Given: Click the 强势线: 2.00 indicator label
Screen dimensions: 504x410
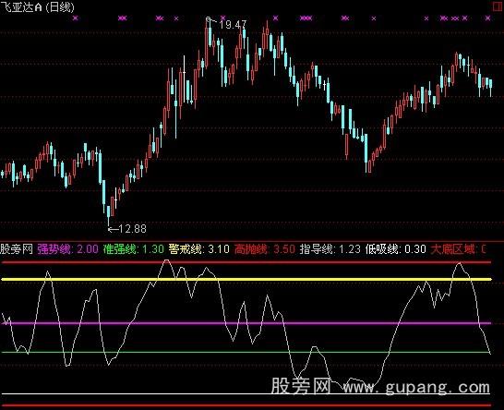Looking at the screenshot, I should click(x=67, y=249).
